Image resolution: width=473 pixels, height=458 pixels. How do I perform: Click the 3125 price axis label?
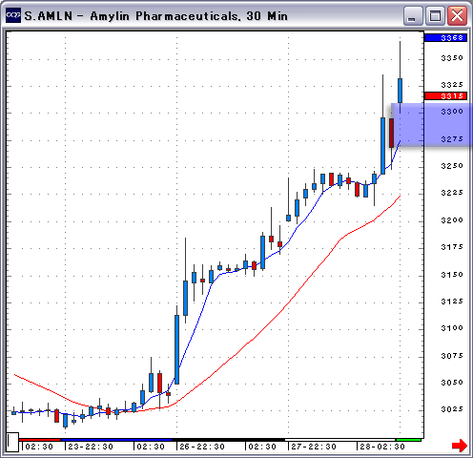tap(452, 302)
